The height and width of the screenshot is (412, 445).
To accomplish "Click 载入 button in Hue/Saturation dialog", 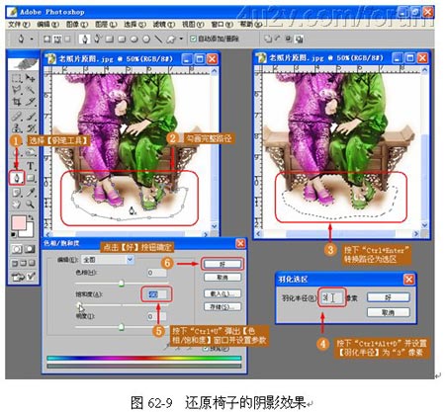I will tap(222, 293).
